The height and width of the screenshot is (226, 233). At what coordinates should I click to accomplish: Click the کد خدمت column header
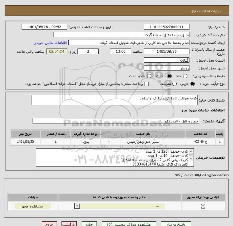tap(201, 134)
